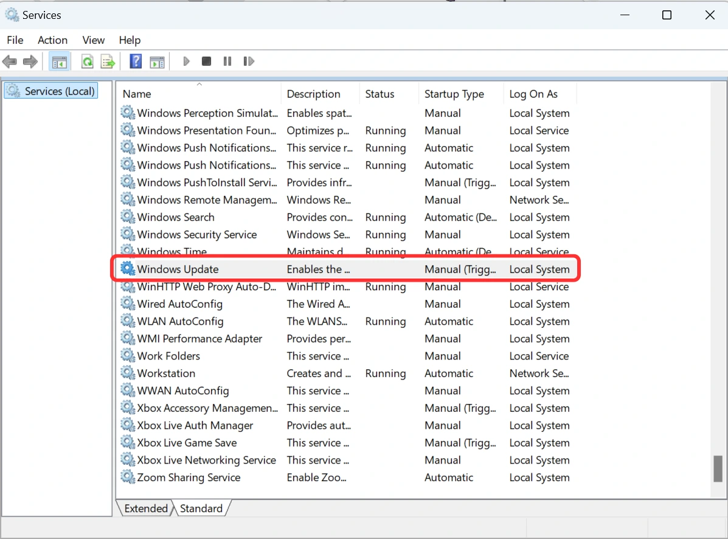Switch to the Standard tab

point(201,509)
